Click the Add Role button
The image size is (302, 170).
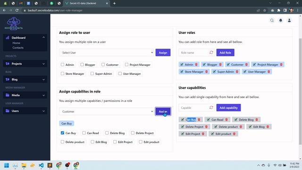pos(226,52)
